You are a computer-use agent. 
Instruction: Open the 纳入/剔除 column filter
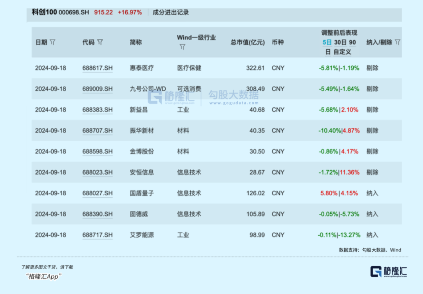[x=398, y=42]
